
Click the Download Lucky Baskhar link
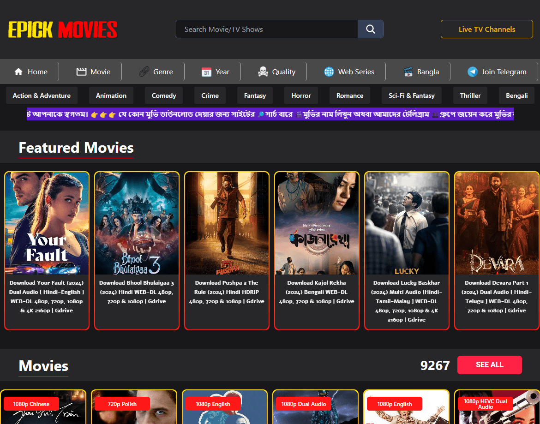pyautogui.click(x=407, y=301)
